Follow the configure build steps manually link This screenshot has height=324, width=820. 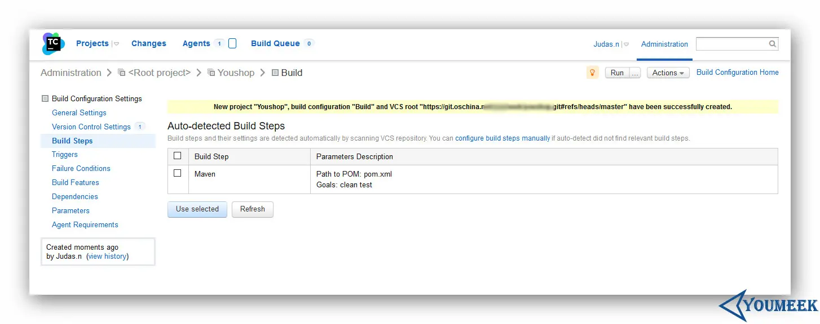pyautogui.click(x=502, y=138)
